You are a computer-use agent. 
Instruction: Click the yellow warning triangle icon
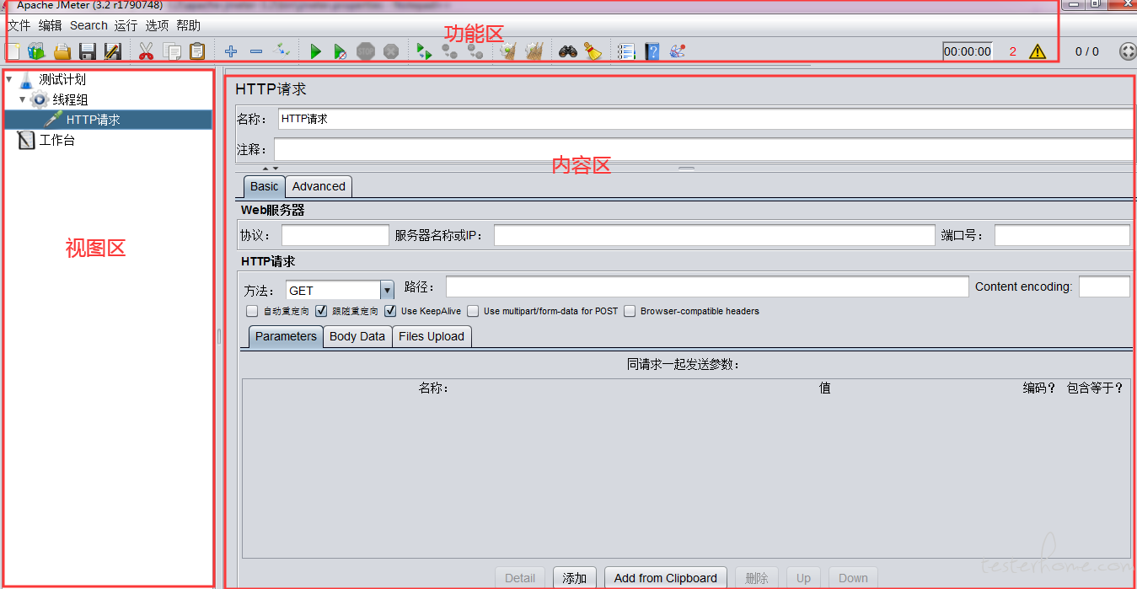(1037, 51)
